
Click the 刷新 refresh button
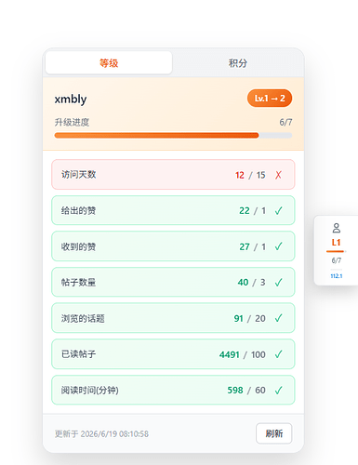(x=274, y=433)
